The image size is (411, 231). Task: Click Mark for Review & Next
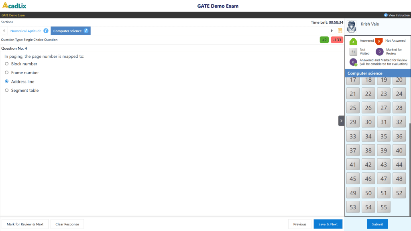click(x=25, y=224)
